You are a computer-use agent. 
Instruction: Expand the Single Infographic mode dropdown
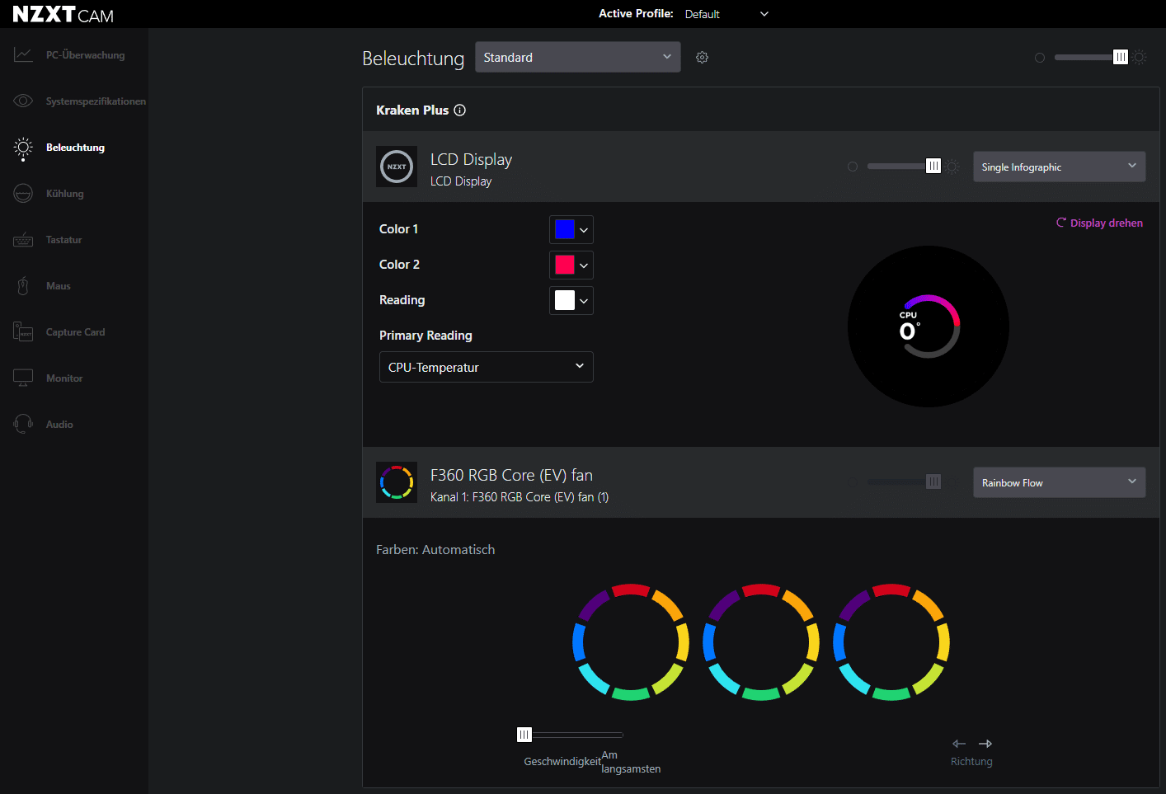(1059, 167)
